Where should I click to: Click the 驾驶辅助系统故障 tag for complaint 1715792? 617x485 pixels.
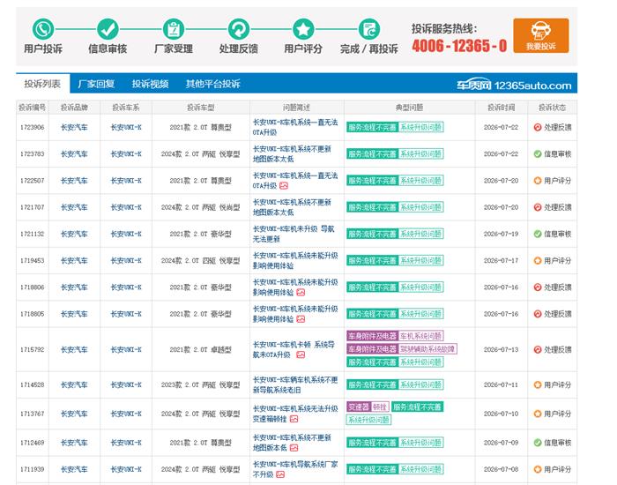pos(427,349)
